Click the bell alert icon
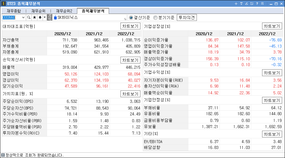285x158 pixels. [x=40, y=17]
